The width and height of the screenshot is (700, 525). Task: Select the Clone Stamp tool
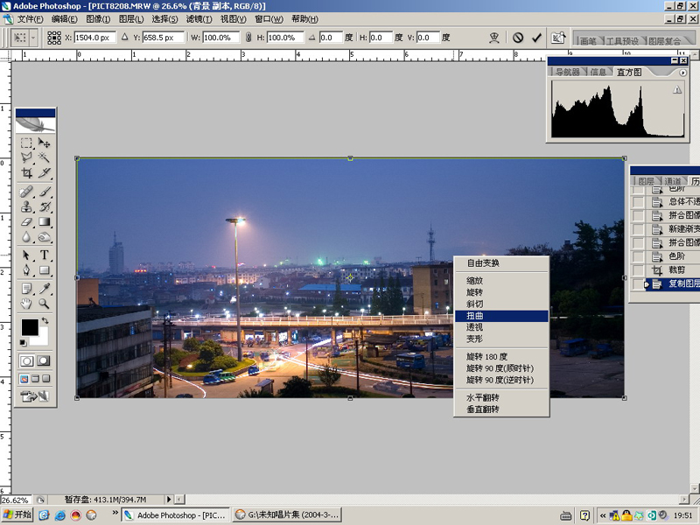[x=26, y=206]
